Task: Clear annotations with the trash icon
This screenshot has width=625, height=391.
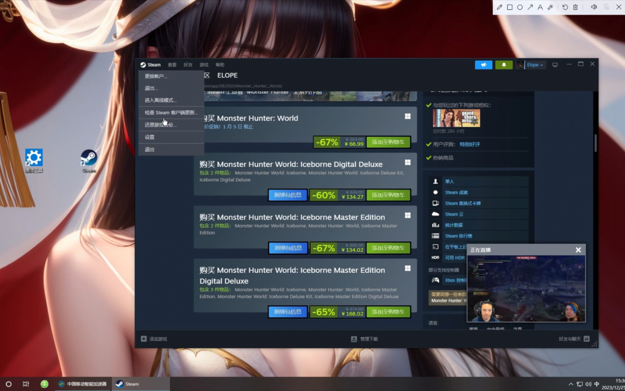Action: pyautogui.click(x=575, y=7)
